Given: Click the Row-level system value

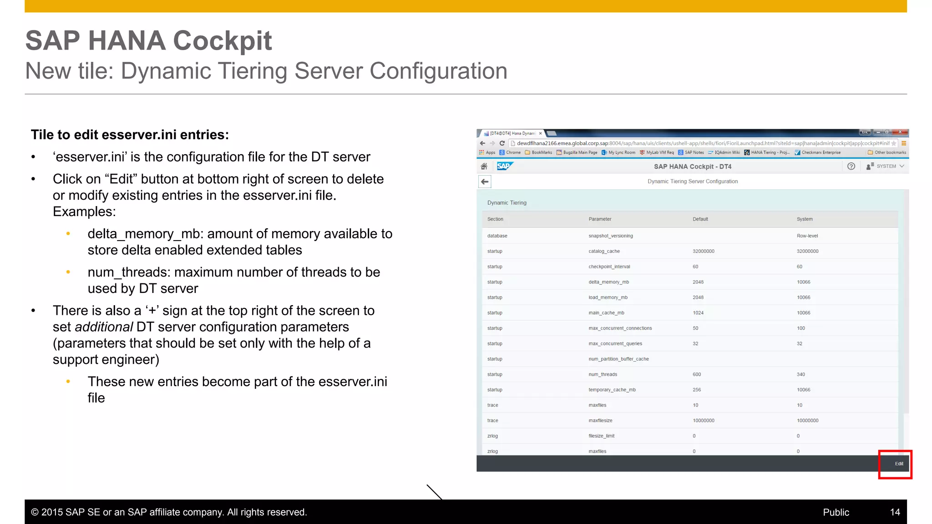Looking at the screenshot, I should 807,236.
